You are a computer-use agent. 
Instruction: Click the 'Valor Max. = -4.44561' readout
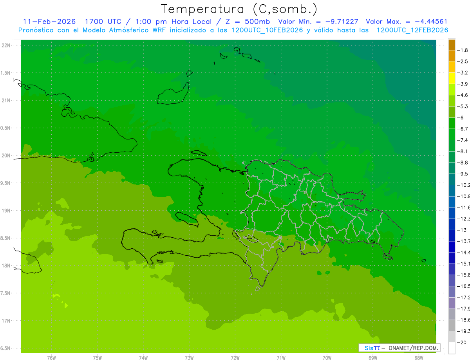[x=406, y=22]
